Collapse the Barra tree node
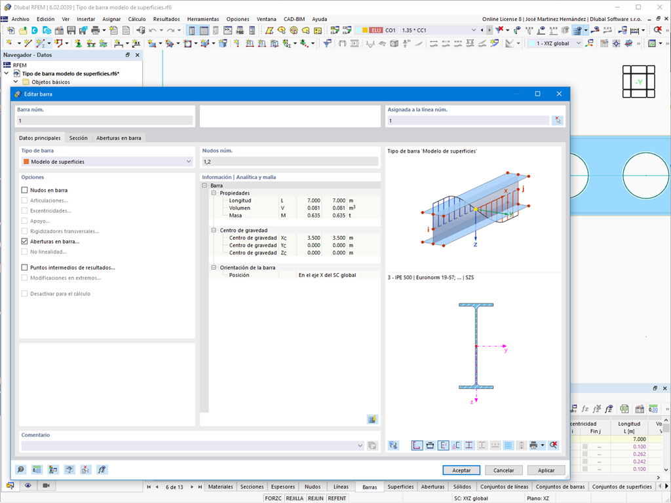Viewport: 671px width, 503px height. pos(204,185)
